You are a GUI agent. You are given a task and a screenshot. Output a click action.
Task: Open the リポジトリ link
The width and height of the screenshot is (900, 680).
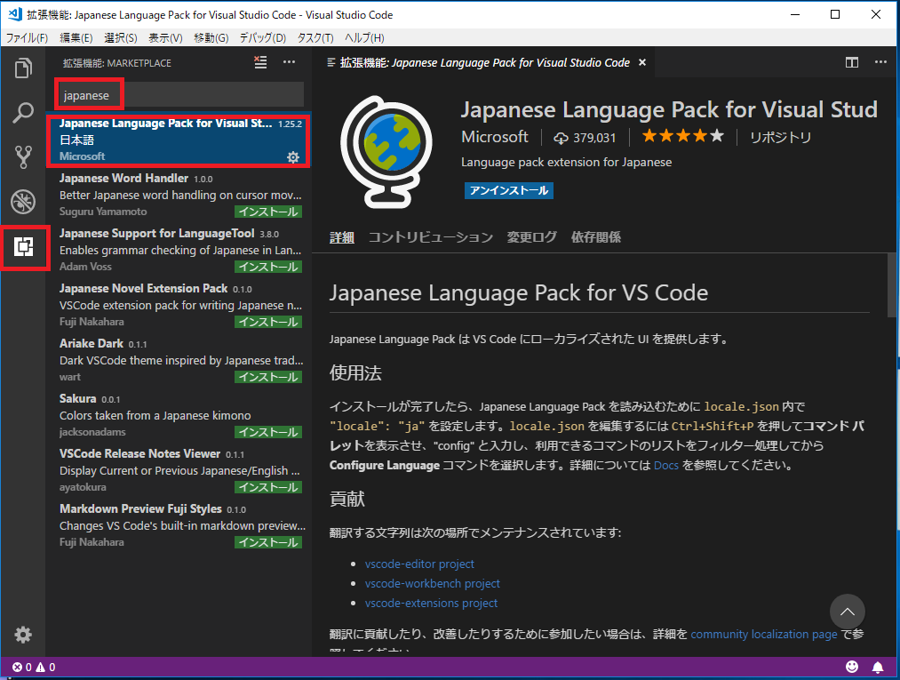click(781, 138)
